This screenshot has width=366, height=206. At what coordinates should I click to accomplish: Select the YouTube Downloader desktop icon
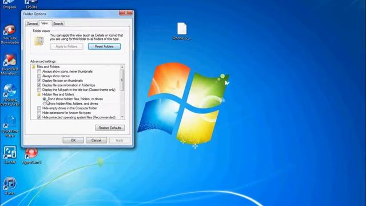point(10,34)
